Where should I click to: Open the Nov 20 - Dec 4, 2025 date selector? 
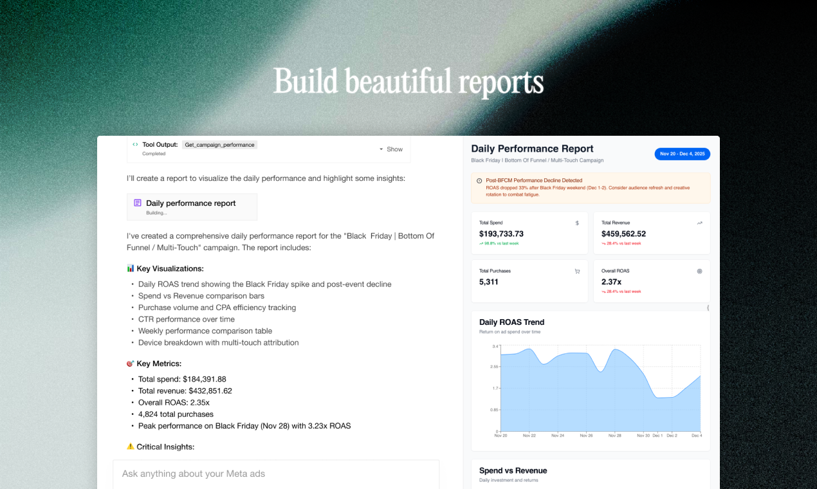point(682,154)
